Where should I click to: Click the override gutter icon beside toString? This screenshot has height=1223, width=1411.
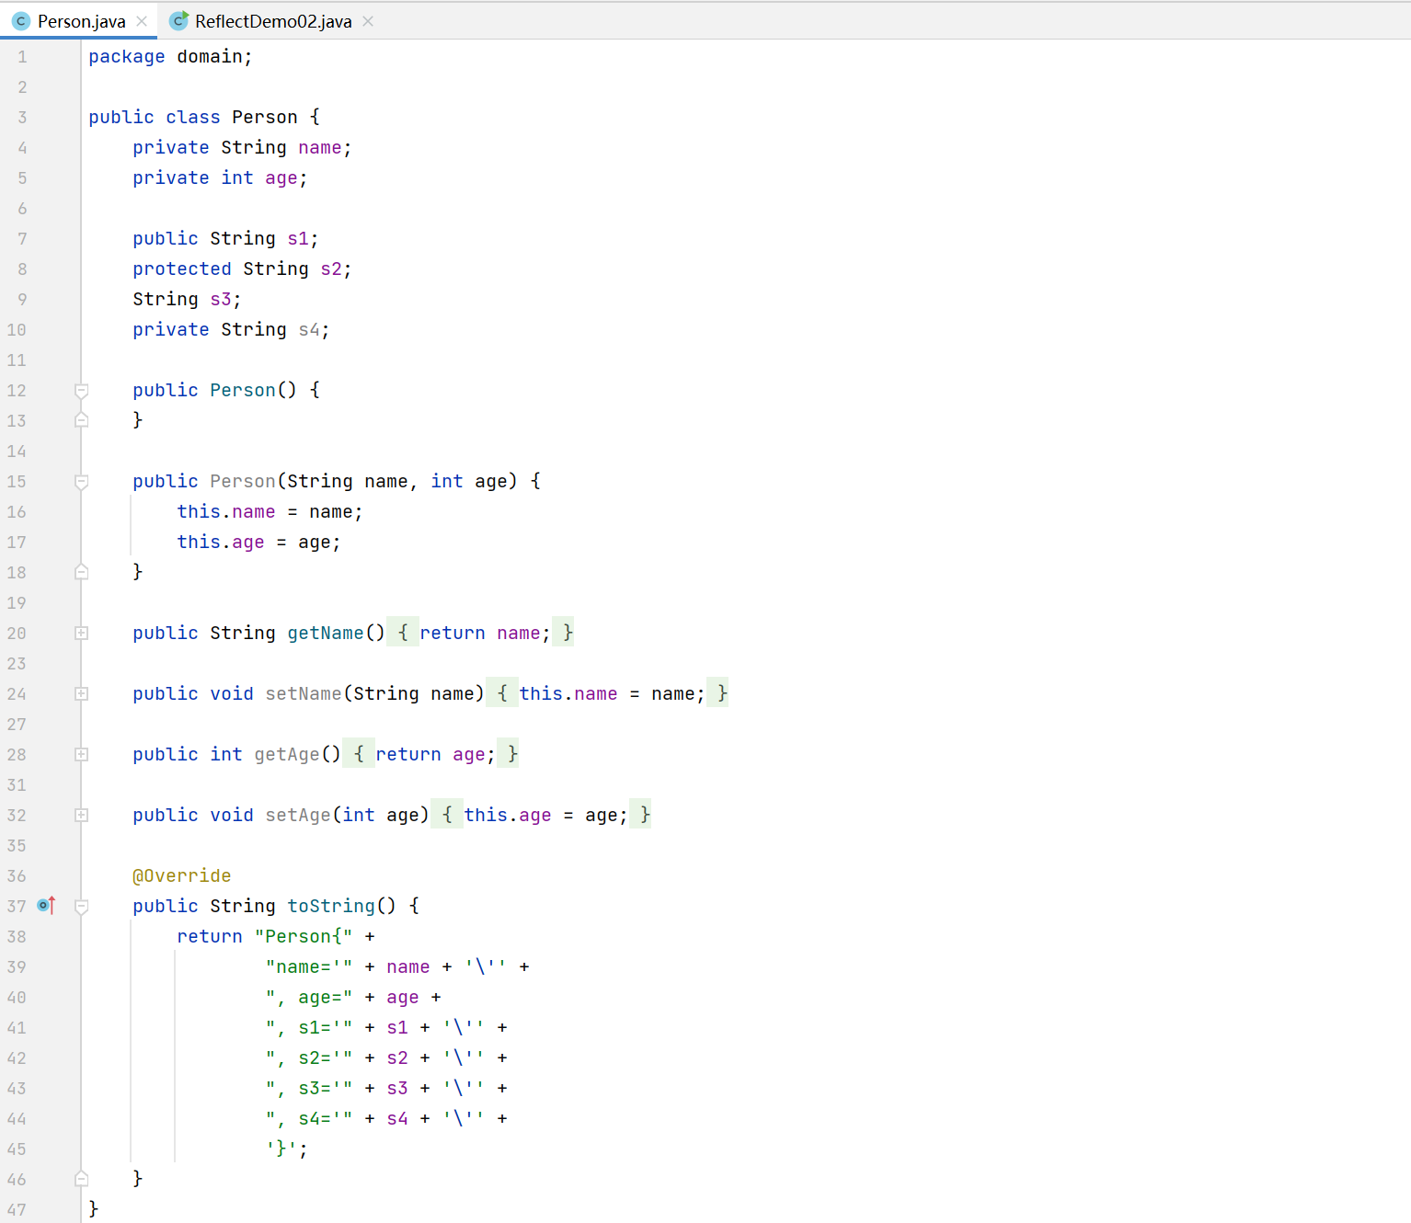click(x=46, y=906)
